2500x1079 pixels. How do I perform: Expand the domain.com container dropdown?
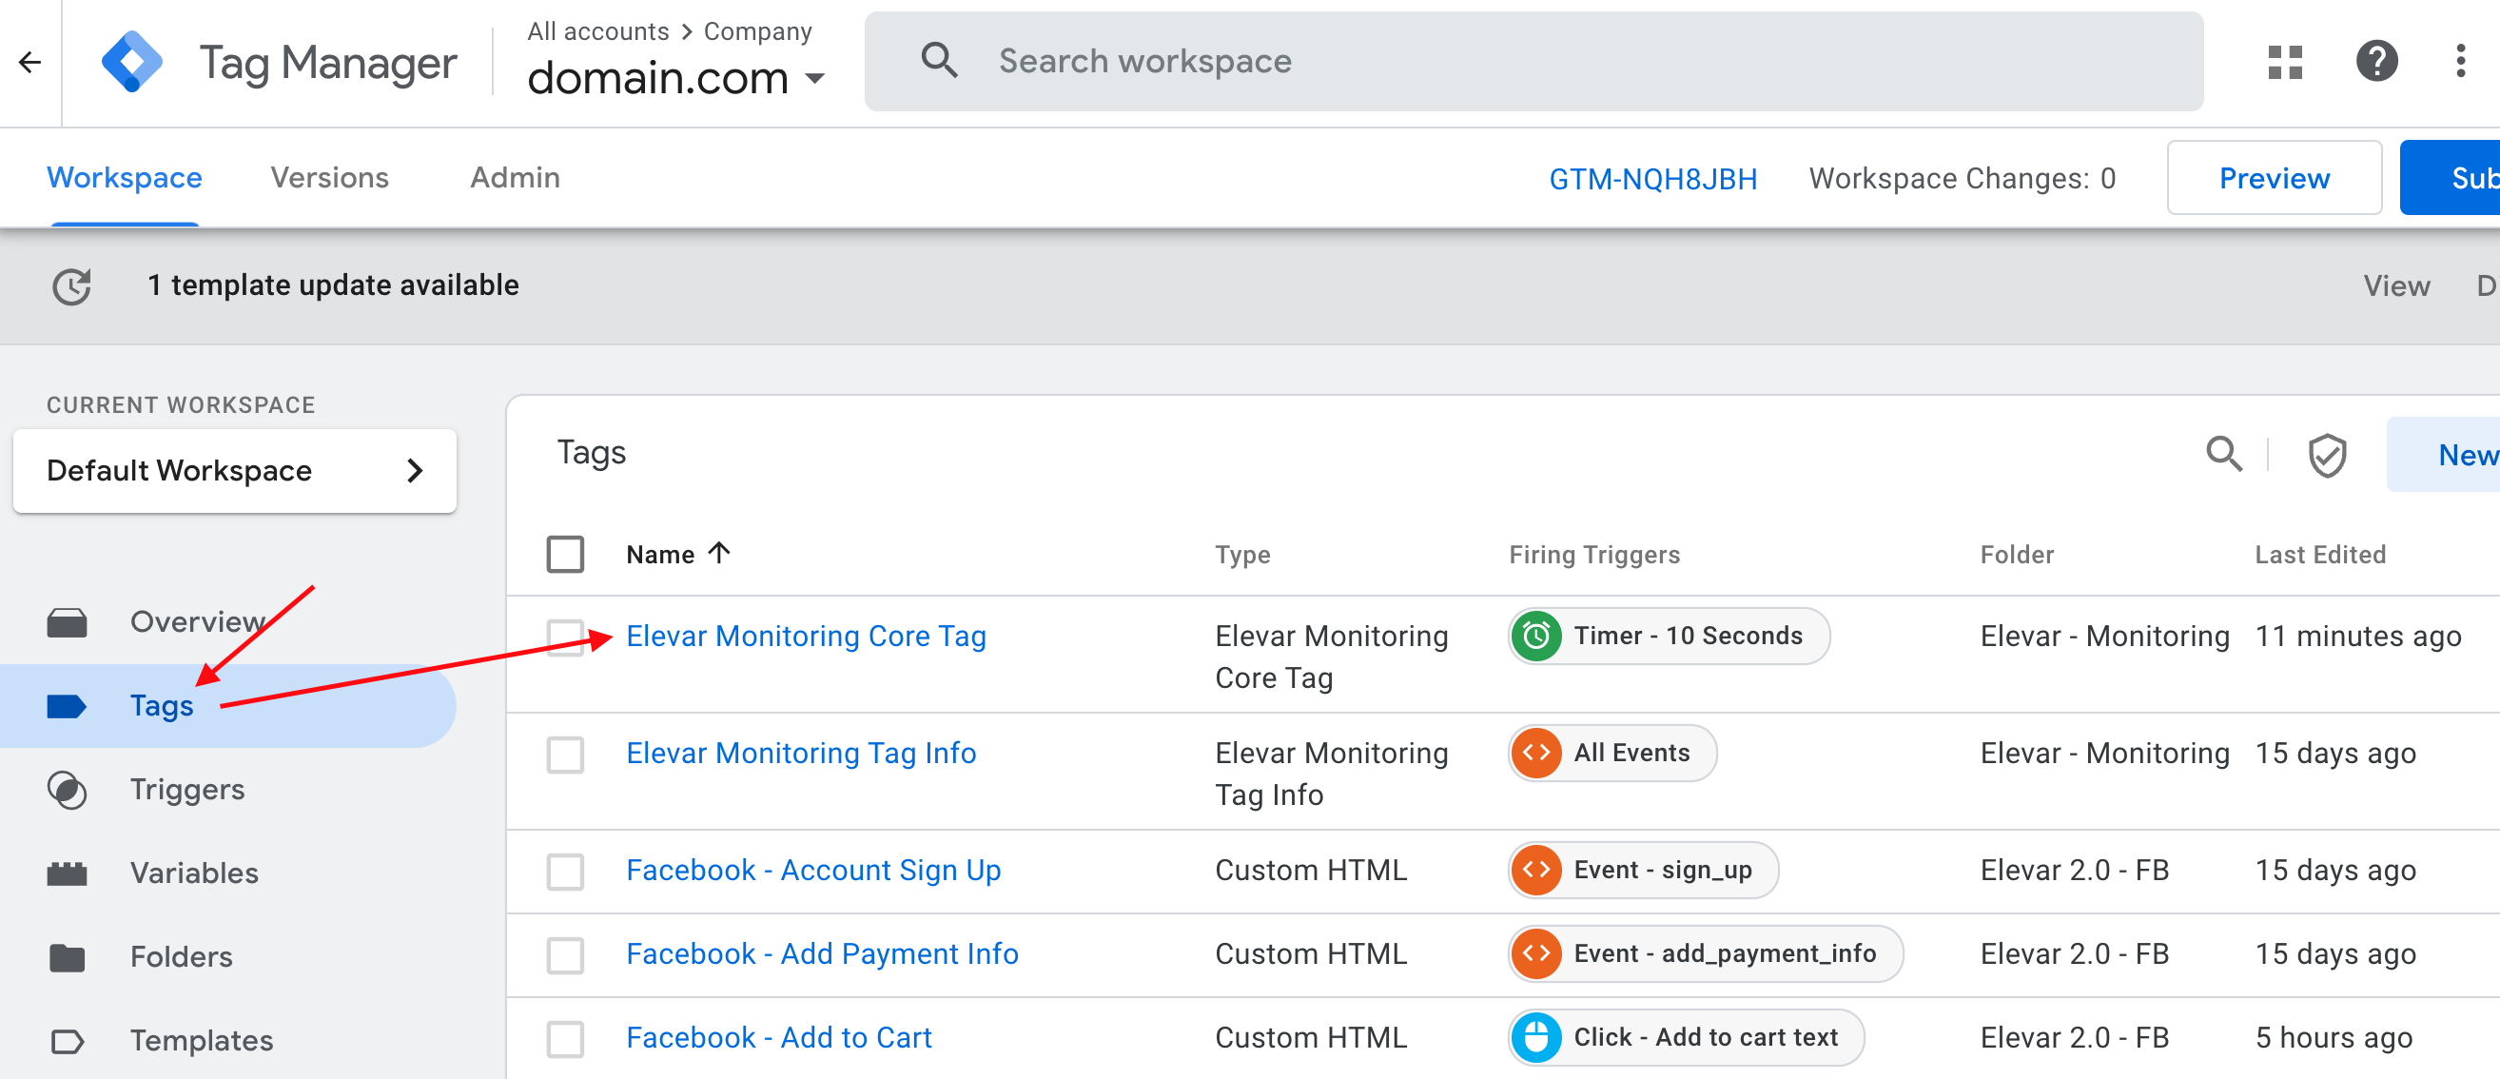[815, 78]
